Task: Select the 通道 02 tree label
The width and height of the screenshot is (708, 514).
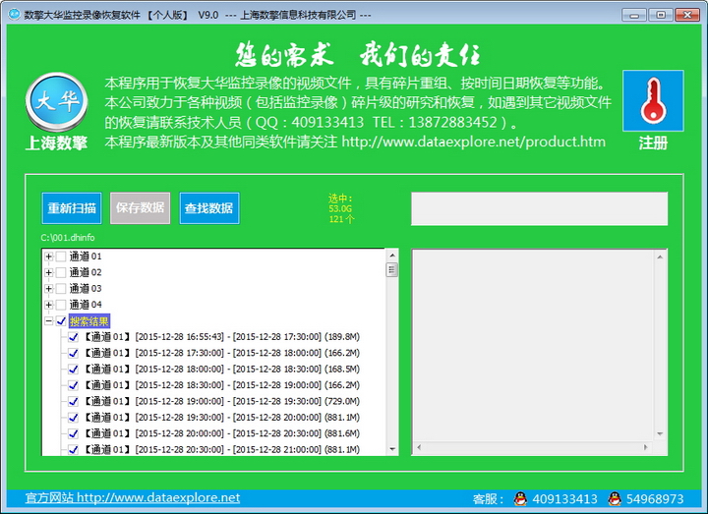Action: click(86, 272)
